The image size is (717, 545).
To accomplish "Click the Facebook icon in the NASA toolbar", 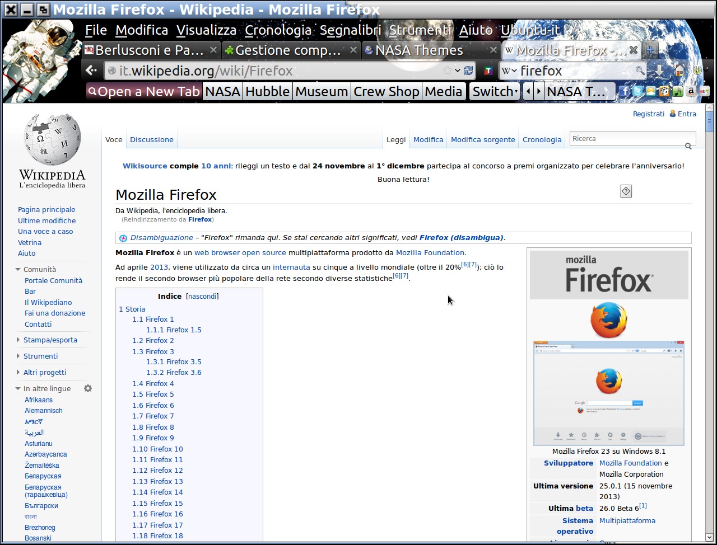I will (x=624, y=92).
